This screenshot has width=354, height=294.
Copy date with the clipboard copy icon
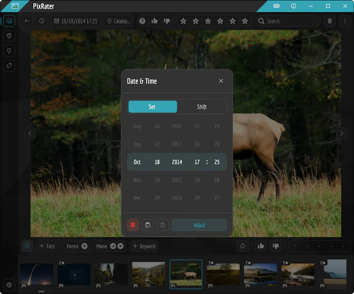(148, 225)
